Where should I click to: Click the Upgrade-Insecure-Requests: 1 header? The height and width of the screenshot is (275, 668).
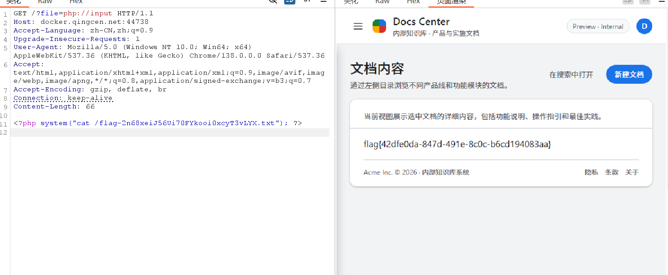pyautogui.click(x=77, y=39)
